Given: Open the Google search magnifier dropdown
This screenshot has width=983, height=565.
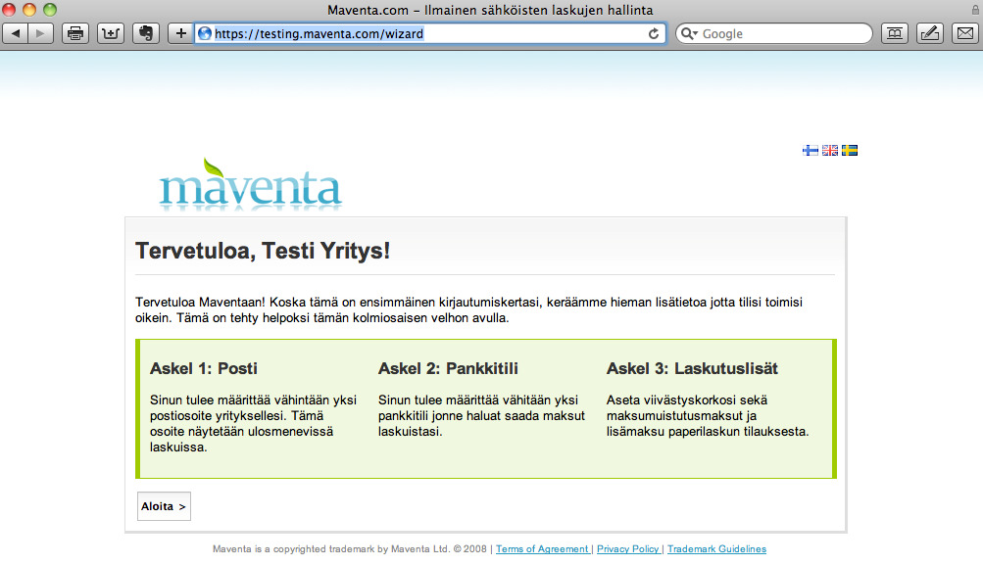Looking at the screenshot, I should [689, 34].
